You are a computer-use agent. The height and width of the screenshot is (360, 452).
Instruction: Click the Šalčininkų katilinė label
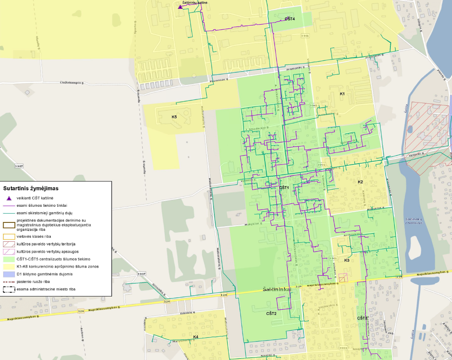(x=195, y=2)
